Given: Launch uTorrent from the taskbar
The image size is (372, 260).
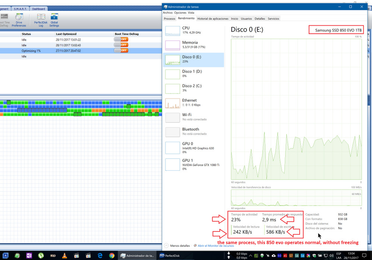Looking at the screenshot, I should coord(41,256).
